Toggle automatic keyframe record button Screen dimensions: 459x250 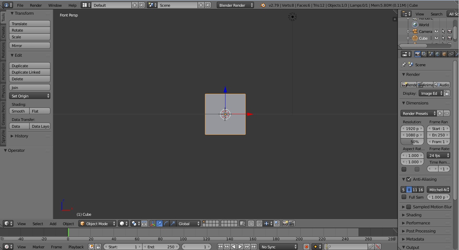tap(306, 247)
